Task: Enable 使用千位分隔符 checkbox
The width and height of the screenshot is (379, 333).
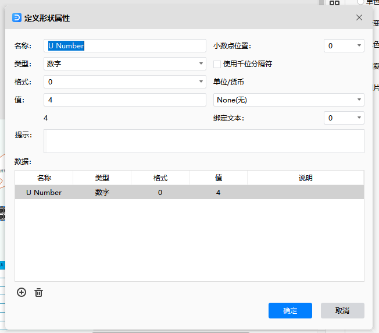Action: tap(217, 64)
